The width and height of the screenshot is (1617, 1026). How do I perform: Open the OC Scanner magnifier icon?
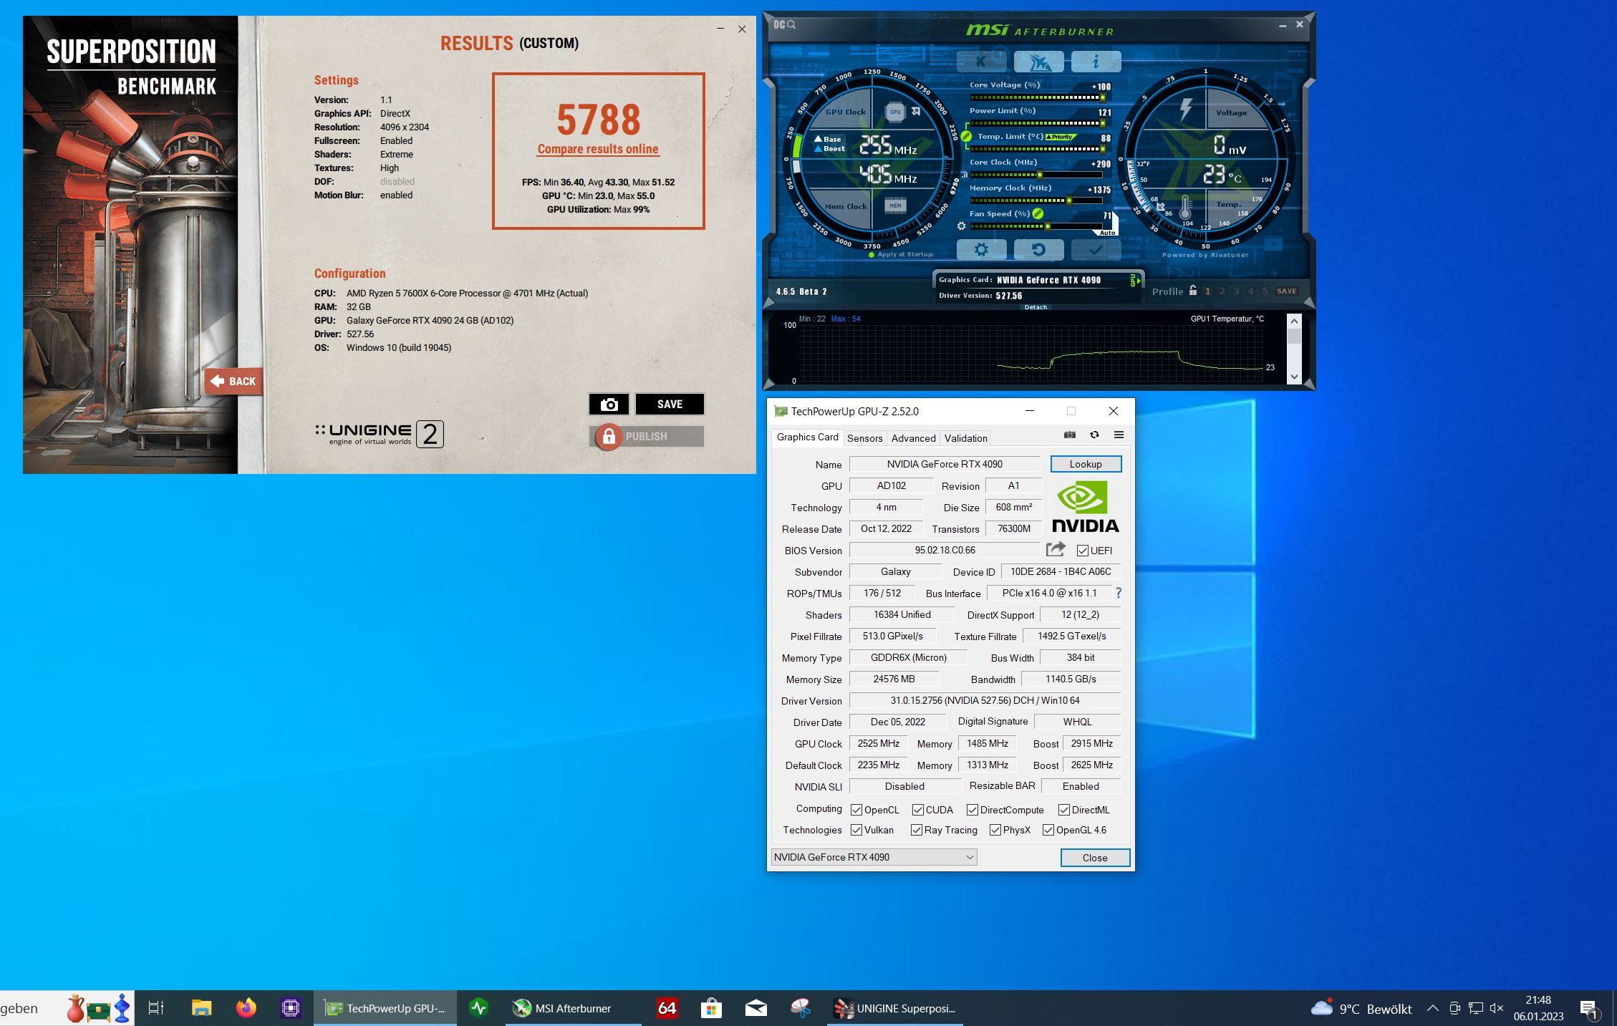791,24
